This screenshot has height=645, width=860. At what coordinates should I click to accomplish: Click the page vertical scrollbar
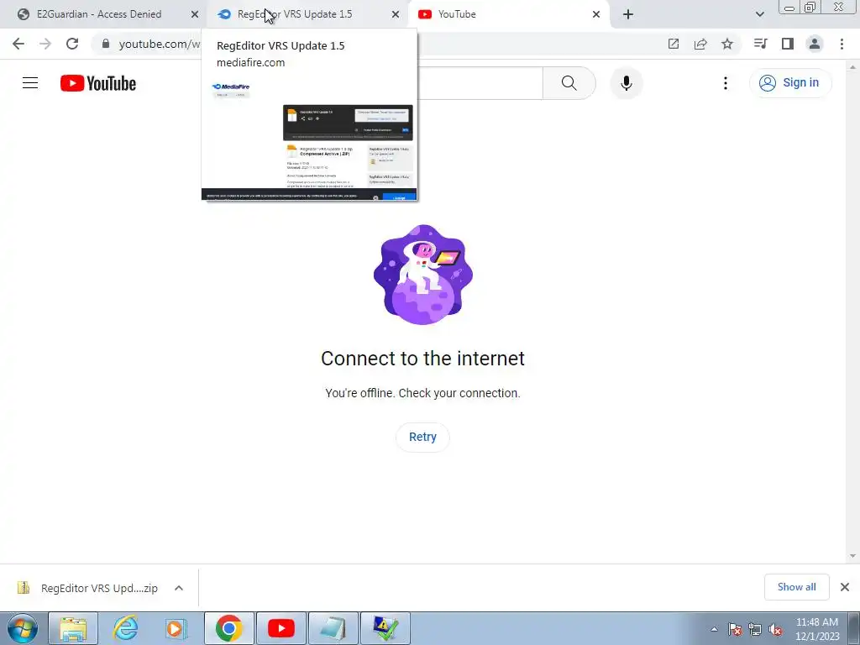(852, 312)
